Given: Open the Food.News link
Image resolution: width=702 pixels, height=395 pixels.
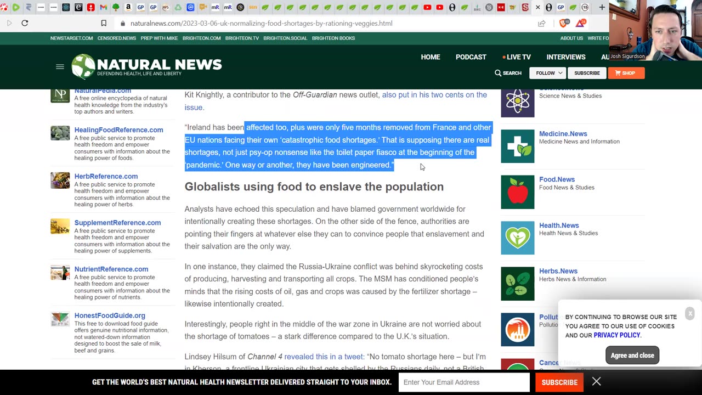Looking at the screenshot, I should pyautogui.click(x=557, y=179).
